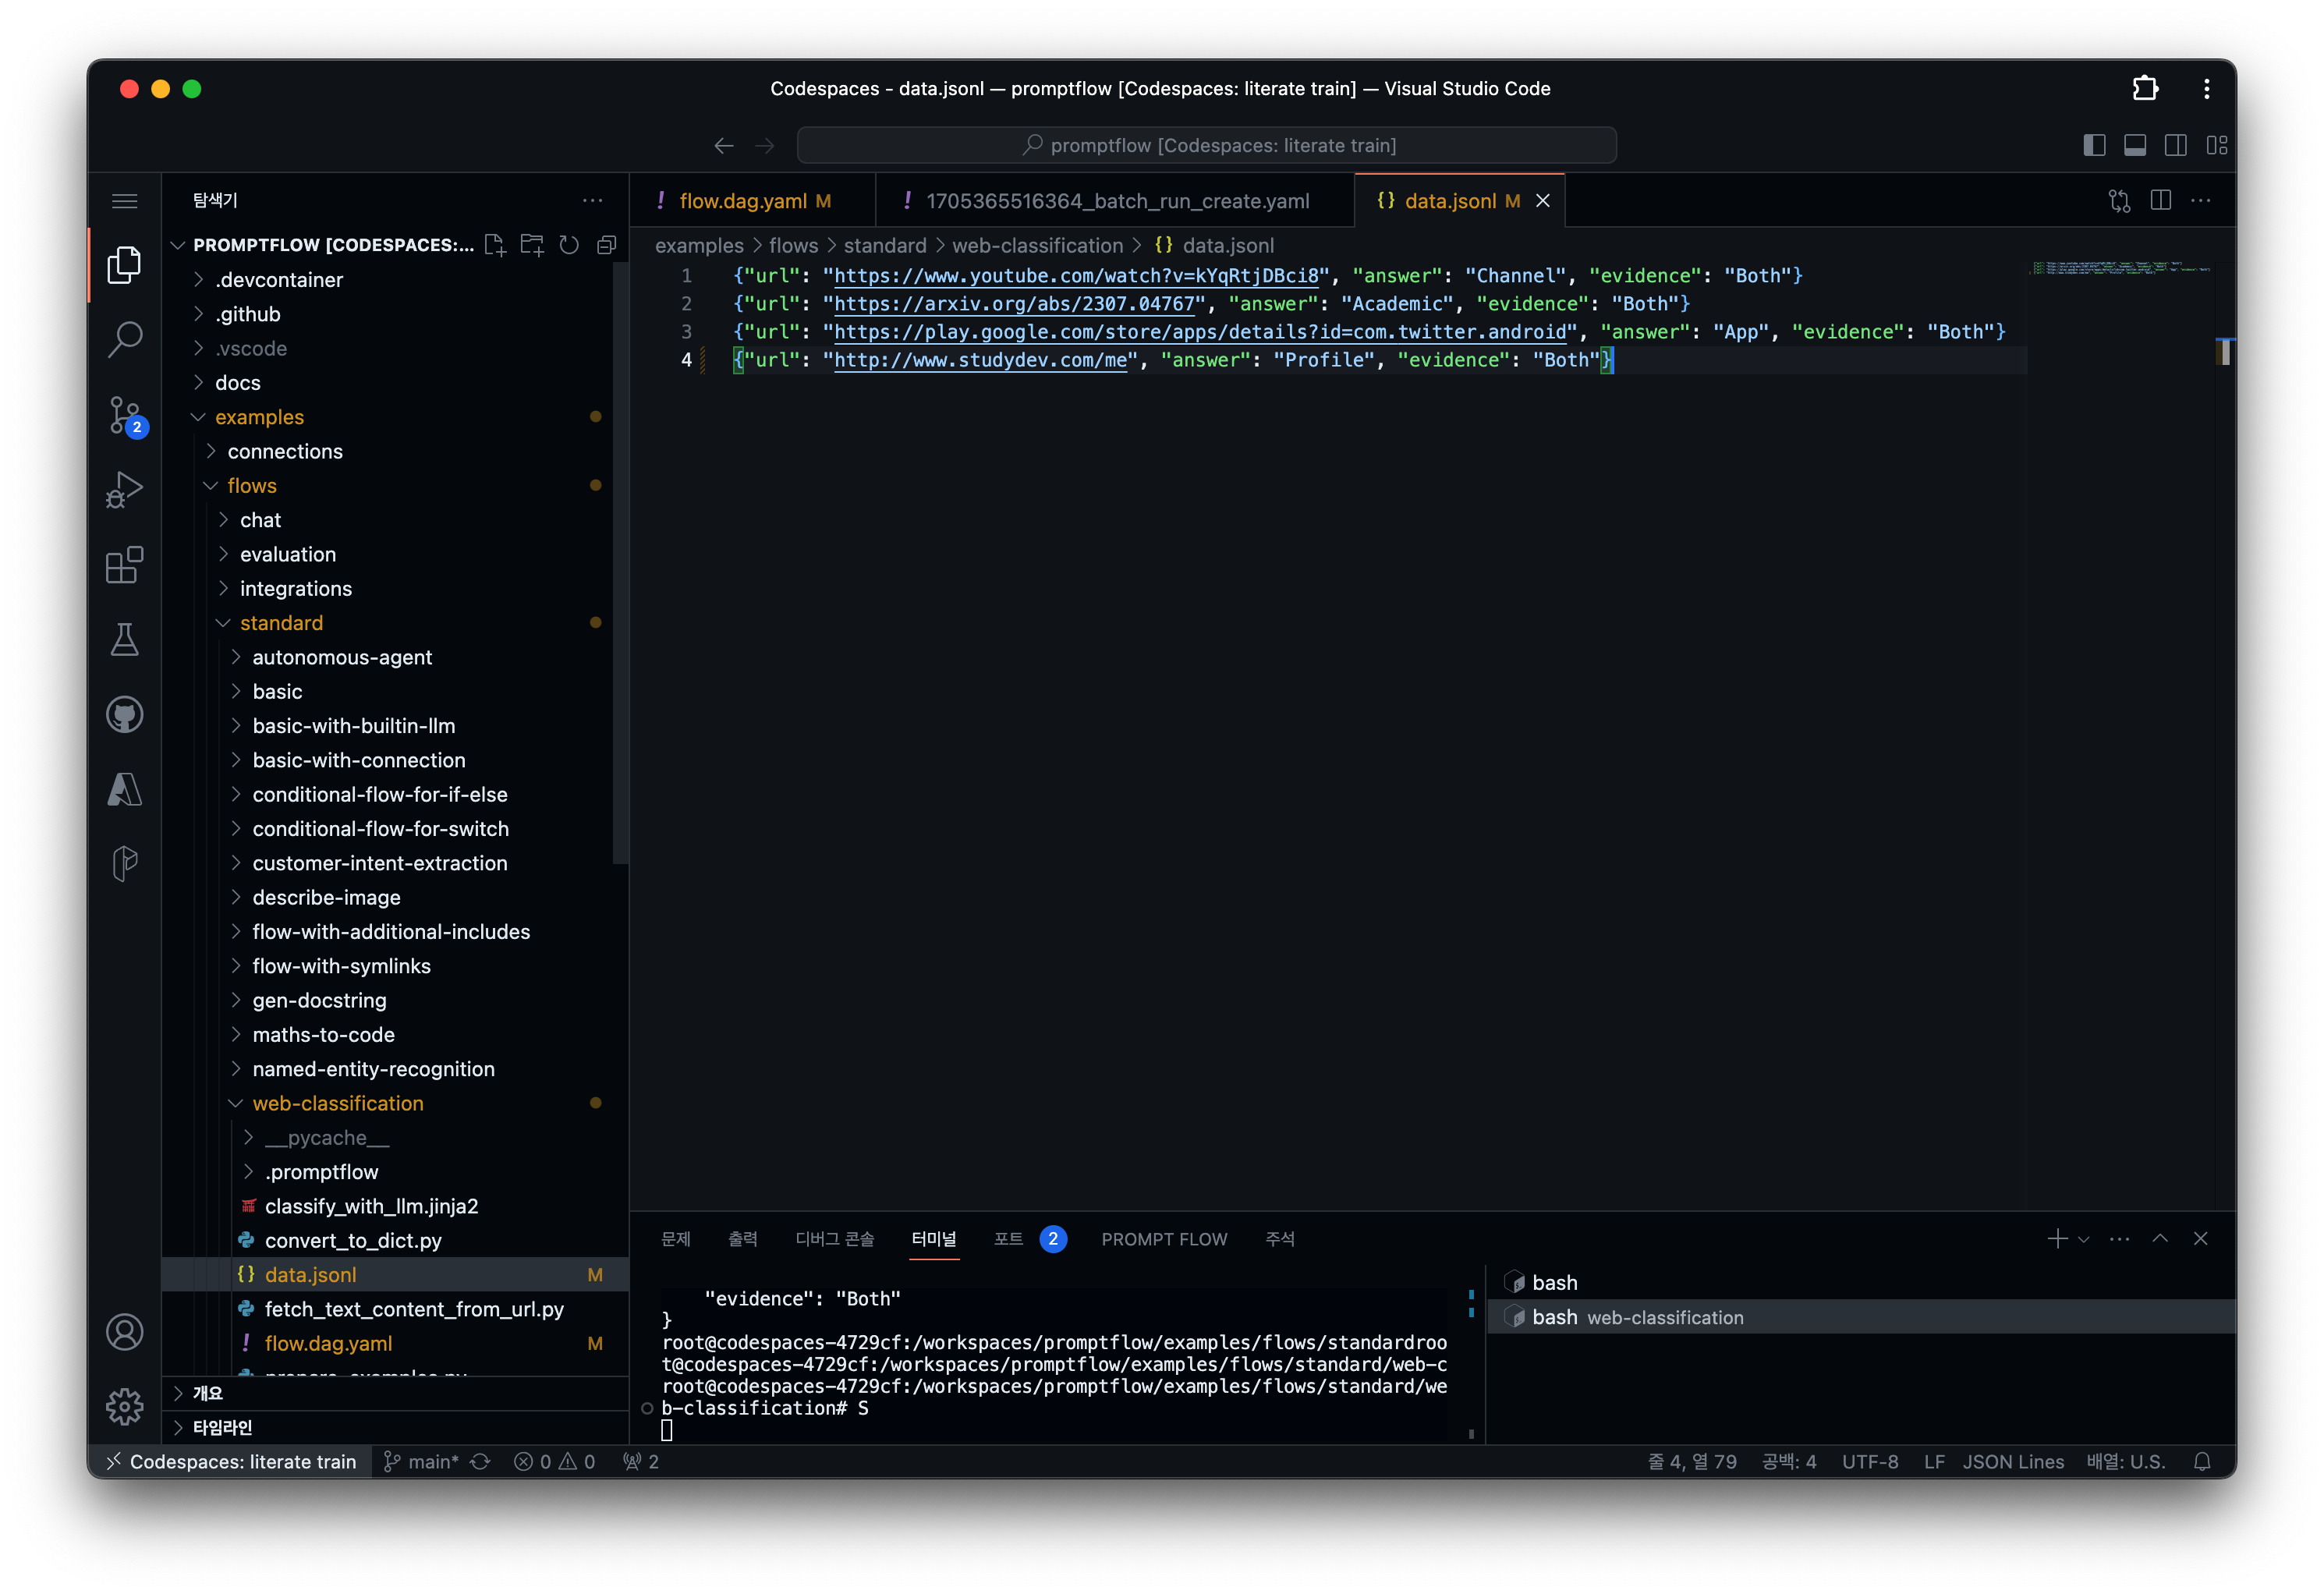This screenshot has width=2324, height=1594.
Task: Maximize the terminal panel size
Action: point(2160,1238)
